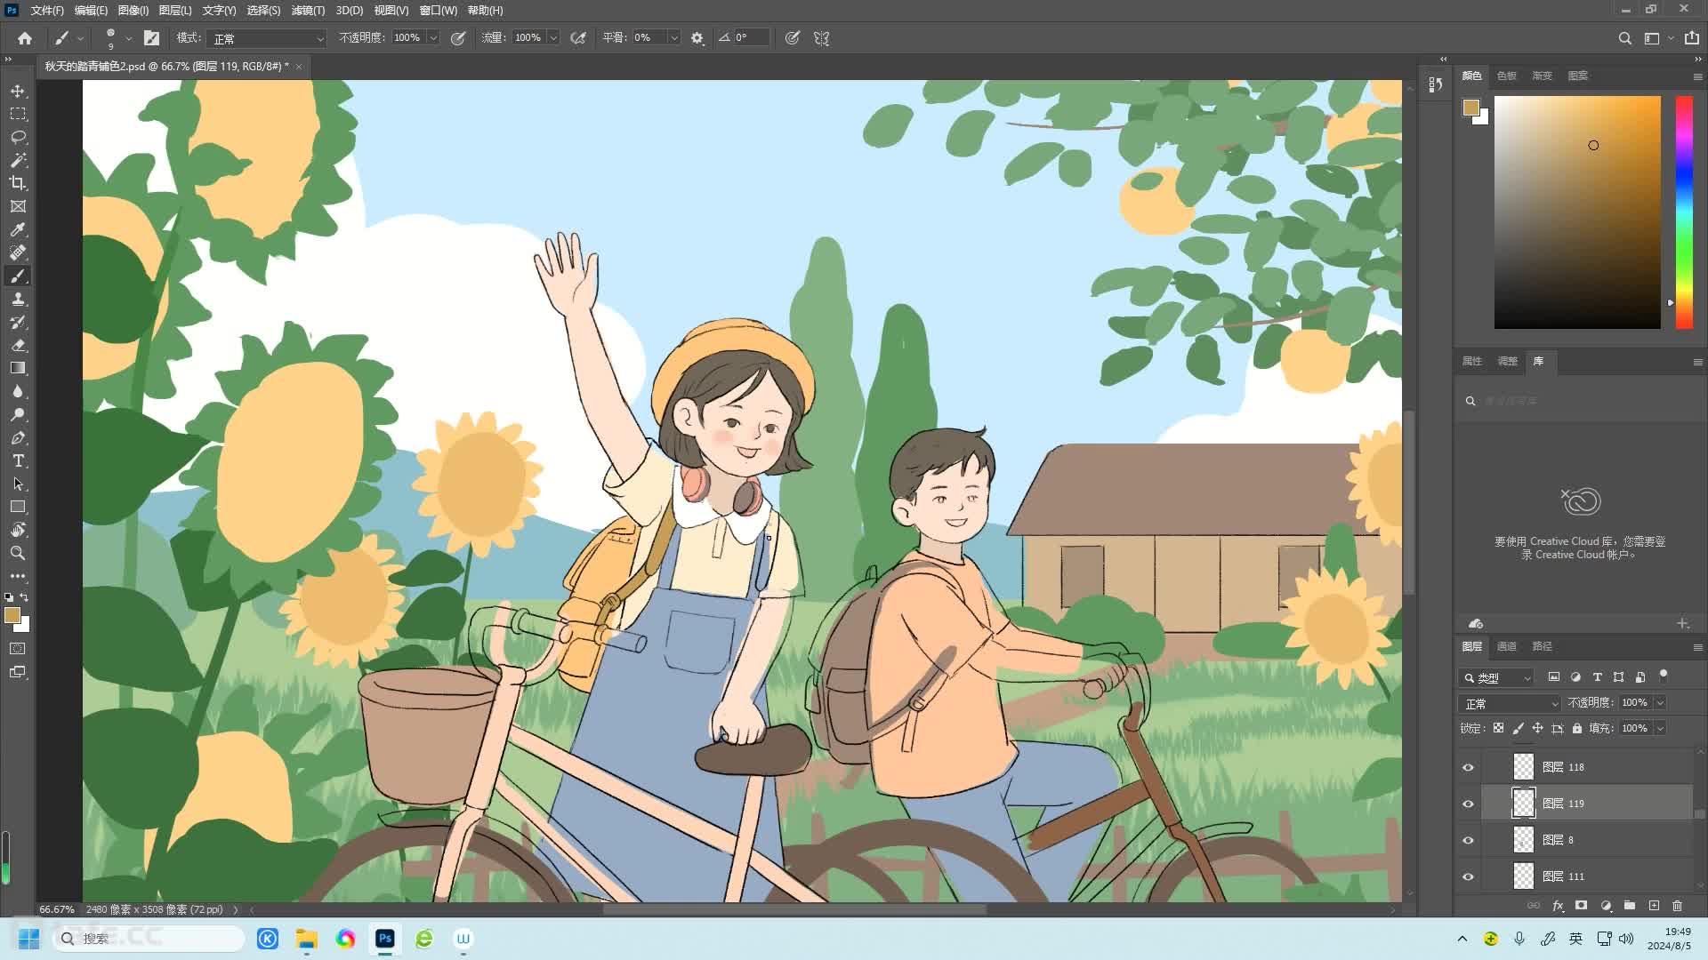Open brush settings panel toggle icon
Screen dimensions: 1708x960
coord(151,38)
